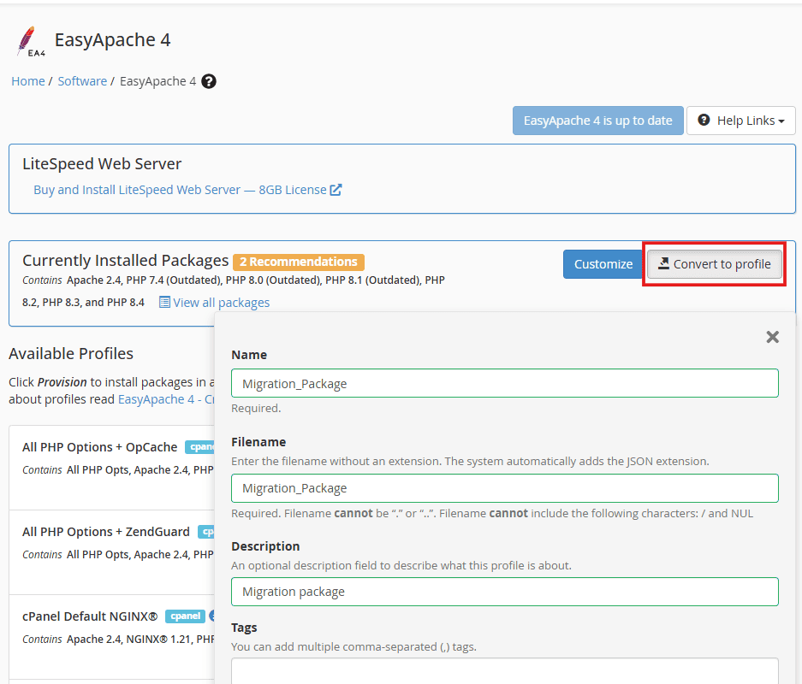Click the EasyApache 4 is up to date button

597,120
